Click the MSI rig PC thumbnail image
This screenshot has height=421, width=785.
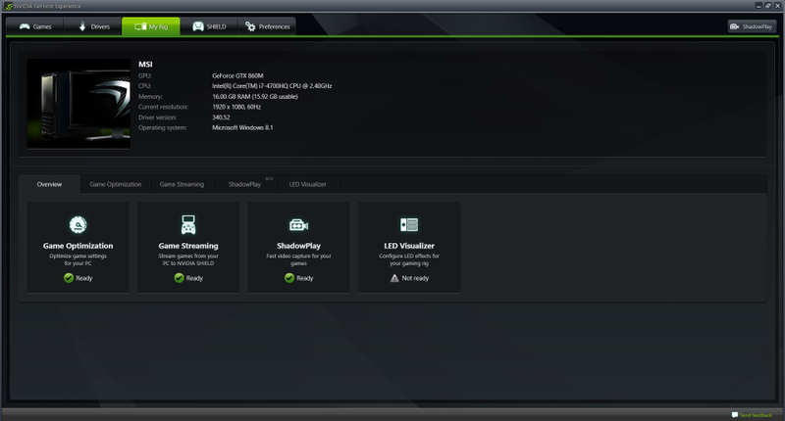coord(78,104)
